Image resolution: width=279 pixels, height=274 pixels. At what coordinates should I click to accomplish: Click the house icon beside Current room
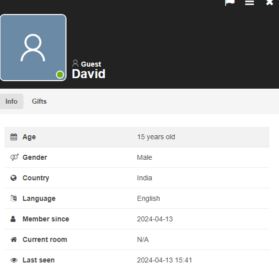coord(13,239)
